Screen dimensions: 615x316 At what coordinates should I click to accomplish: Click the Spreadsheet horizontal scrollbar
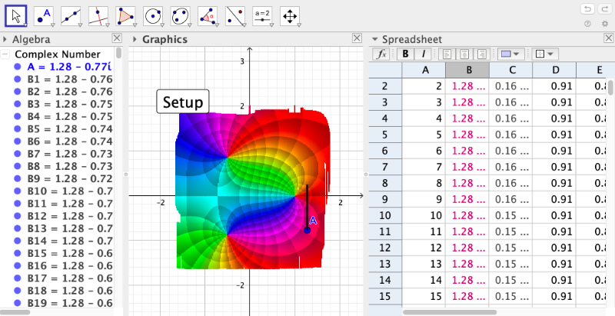pyautogui.click(x=450, y=312)
